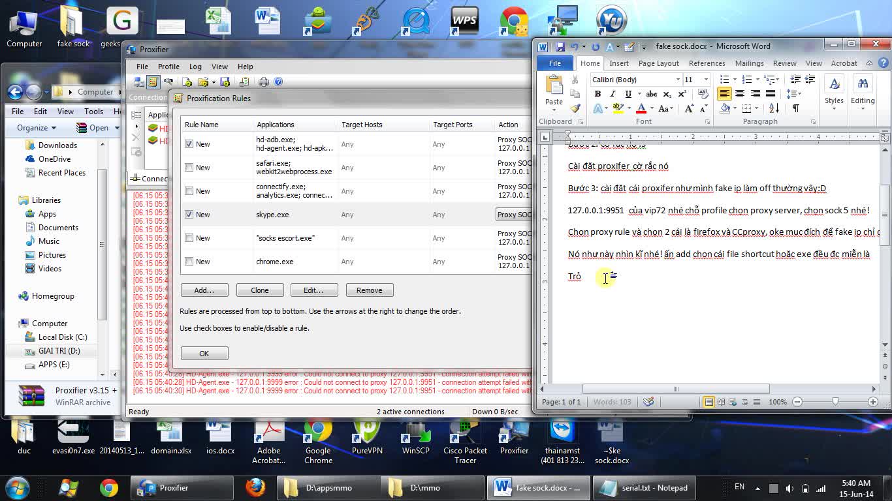Click Grow Font icon in Word

click(x=690, y=109)
